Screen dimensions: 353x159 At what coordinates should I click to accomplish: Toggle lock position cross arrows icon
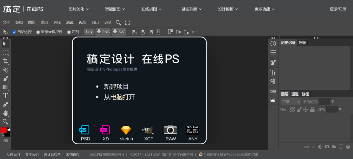click(306, 109)
